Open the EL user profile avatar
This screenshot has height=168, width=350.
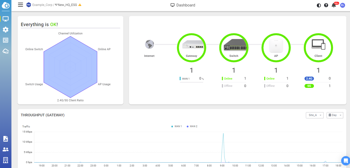point(343,5)
